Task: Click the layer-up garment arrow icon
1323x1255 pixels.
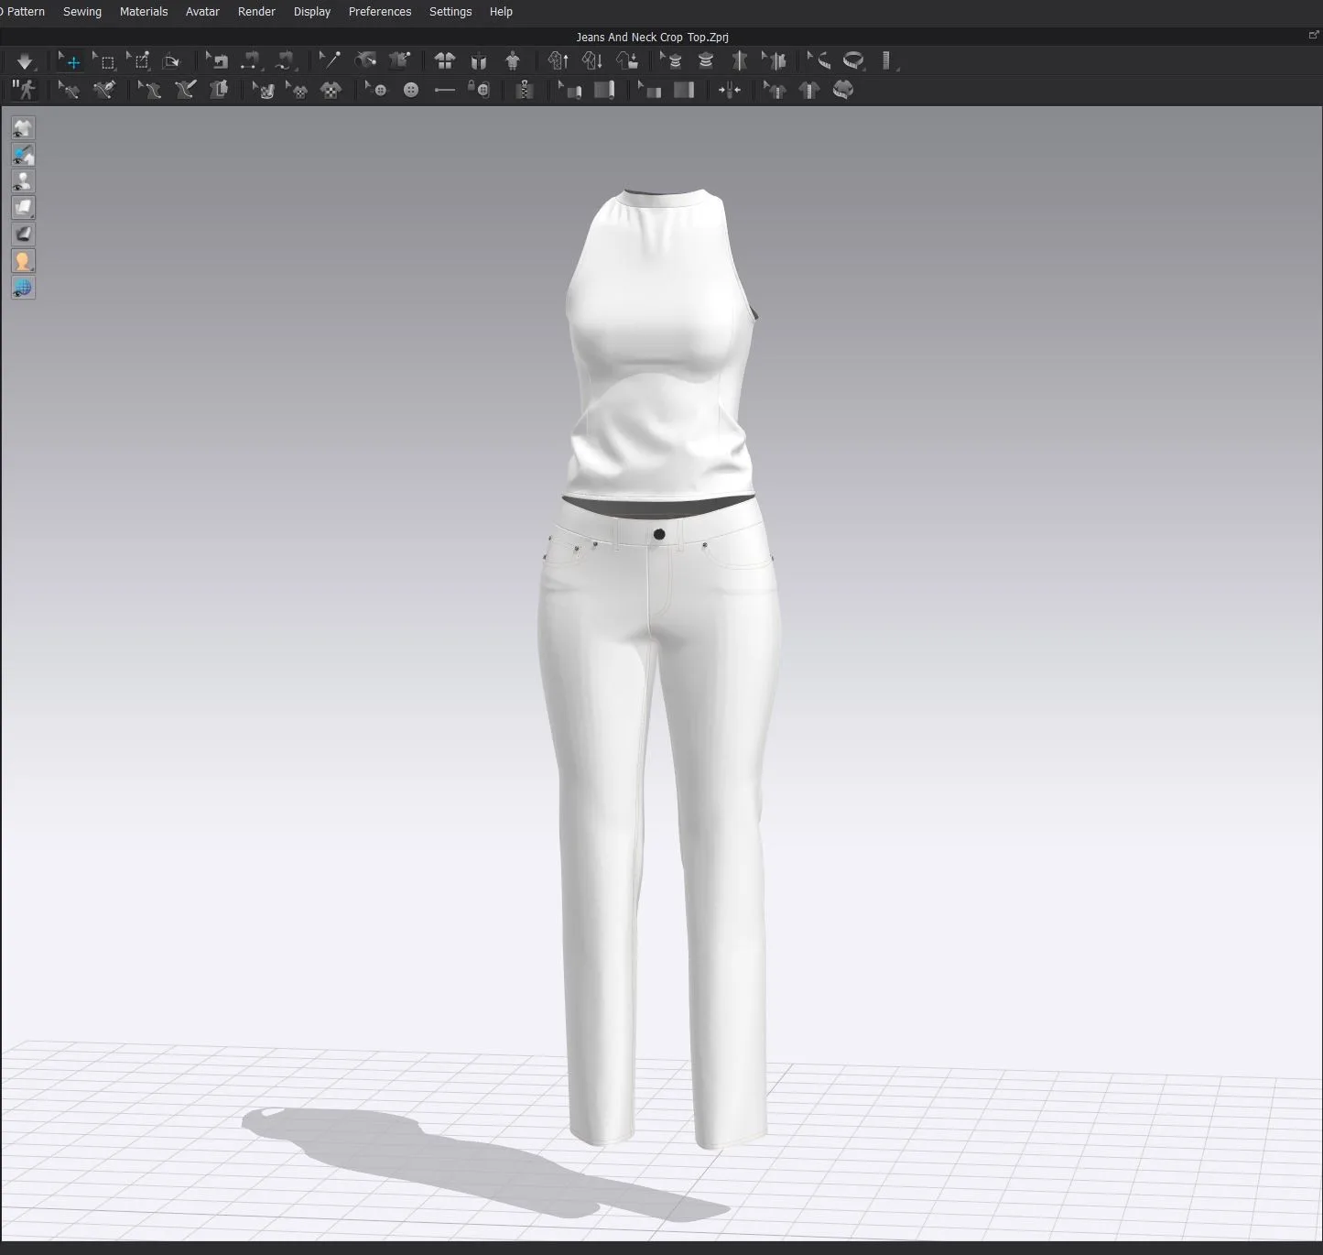Action: 558,61
